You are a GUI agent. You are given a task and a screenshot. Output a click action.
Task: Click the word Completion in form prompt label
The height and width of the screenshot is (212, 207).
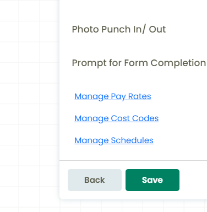coord(178,63)
